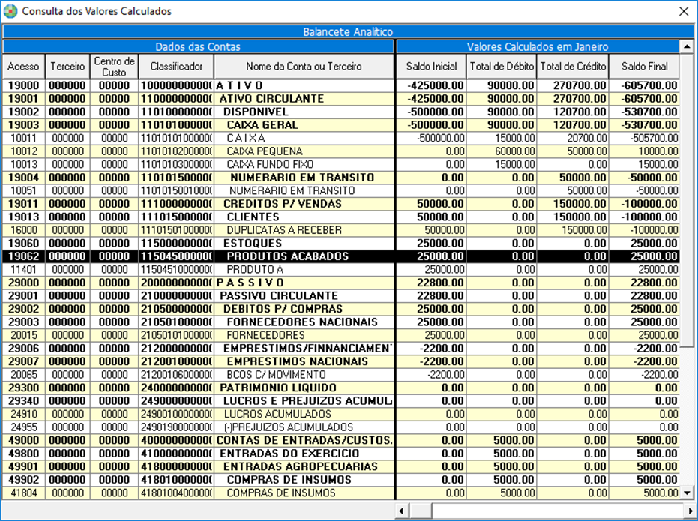Select DEBITOS P/ COMPRAS account name
The width and height of the screenshot is (698, 521).
(283, 309)
